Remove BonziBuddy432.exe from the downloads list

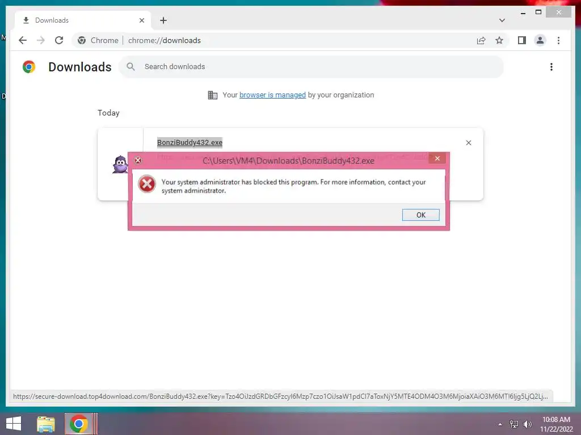pyautogui.click(x=468, y=143)
